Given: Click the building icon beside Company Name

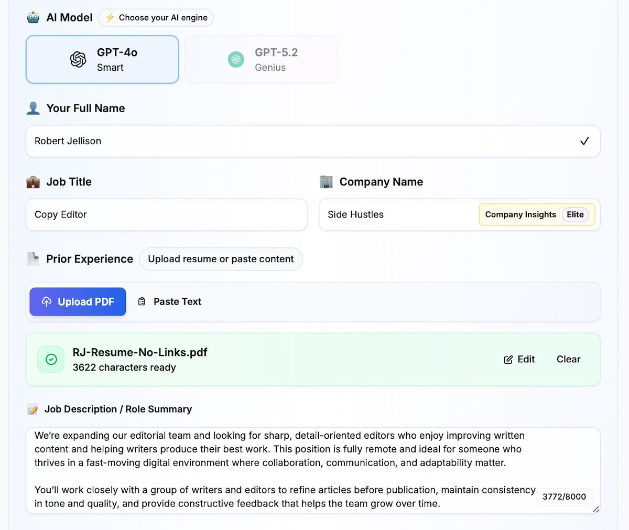Looking at the screenshot, I should [x=326, y=182].
